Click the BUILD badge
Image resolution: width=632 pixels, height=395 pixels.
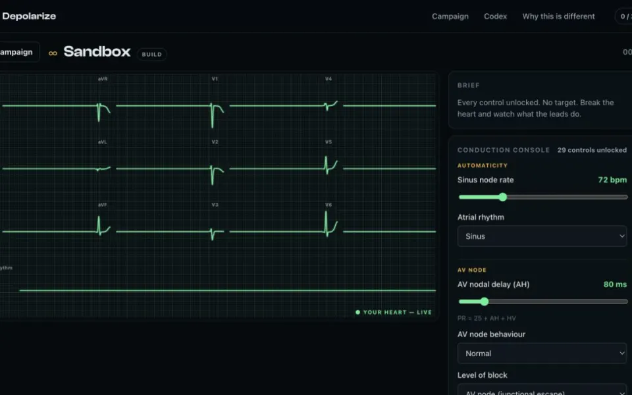pyautogui.click(x=151, y=54)
